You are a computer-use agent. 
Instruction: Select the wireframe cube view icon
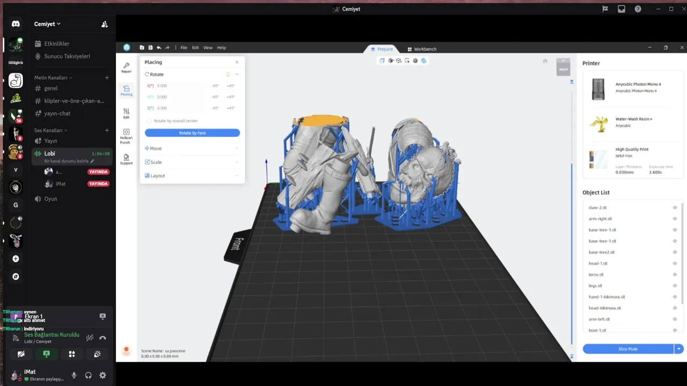tap(399, 61)
